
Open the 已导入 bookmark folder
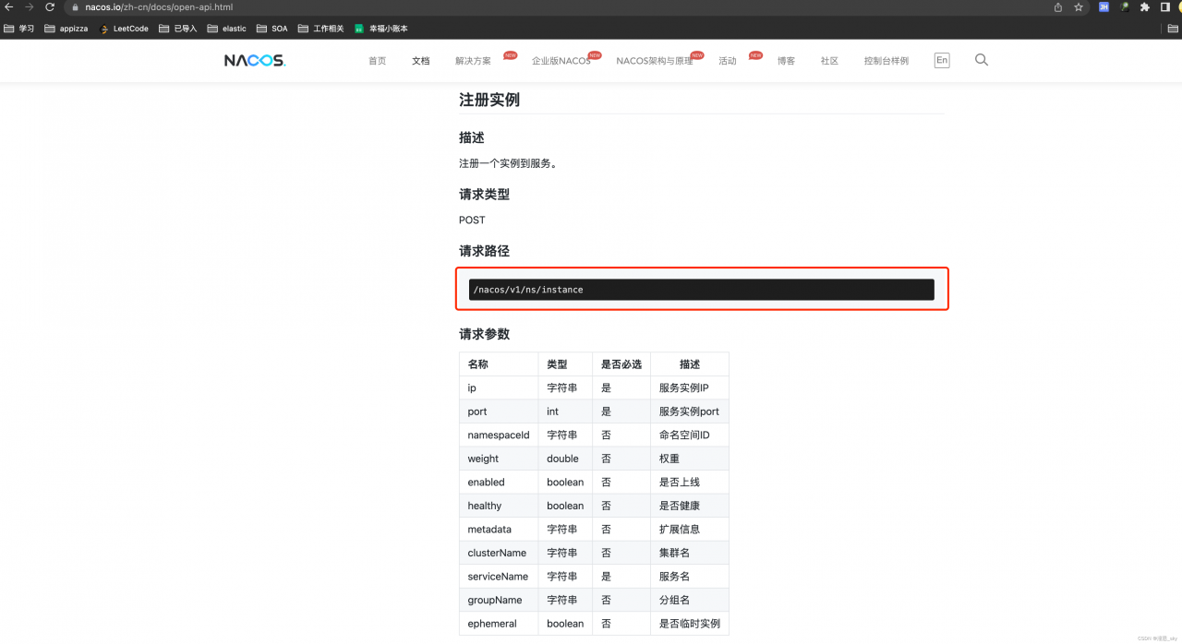point(178,29)
